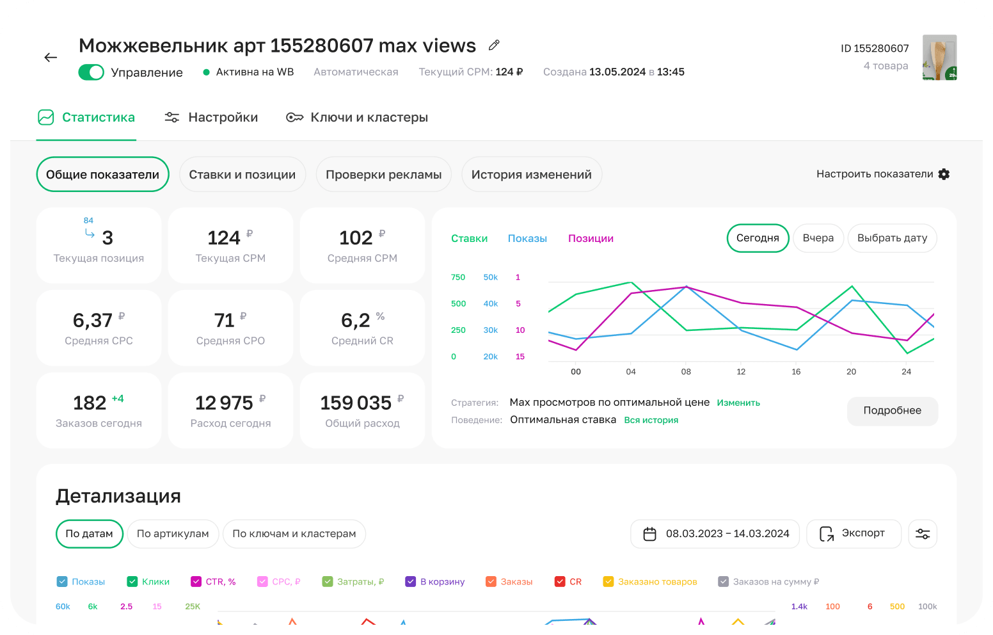993x635 pixels.
Task: Switch to the Ставки и позиции tab
Action: 242,175
